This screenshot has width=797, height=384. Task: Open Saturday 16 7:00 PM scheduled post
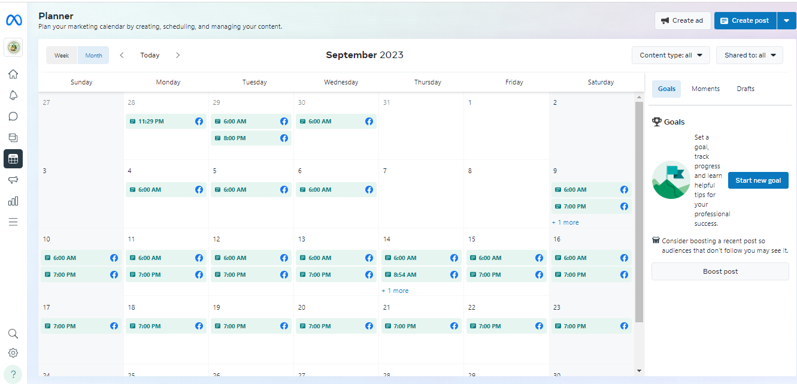click(x=592, y=274)
